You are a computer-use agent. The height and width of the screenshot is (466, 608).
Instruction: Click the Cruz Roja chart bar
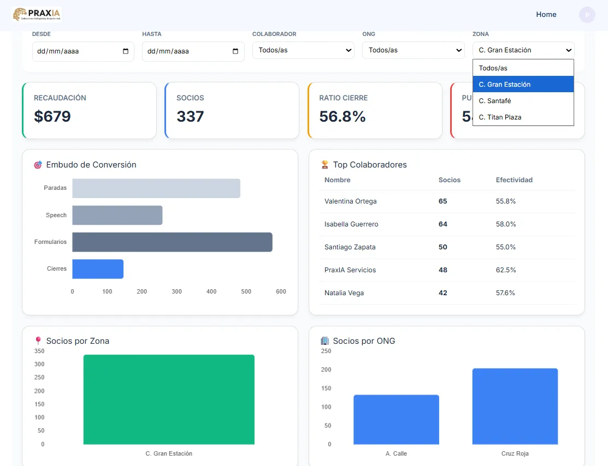(515, 406)
